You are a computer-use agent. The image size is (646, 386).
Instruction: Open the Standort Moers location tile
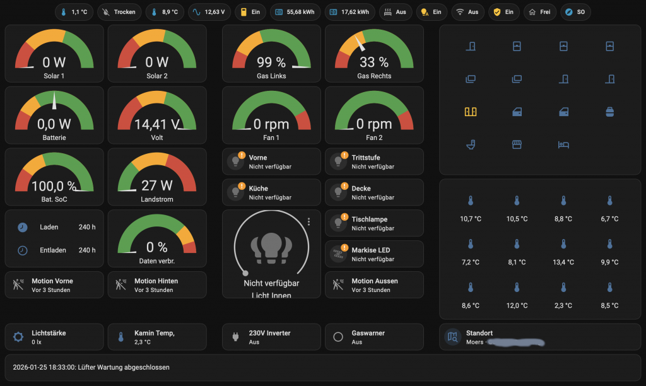click(x=540, y=337)
